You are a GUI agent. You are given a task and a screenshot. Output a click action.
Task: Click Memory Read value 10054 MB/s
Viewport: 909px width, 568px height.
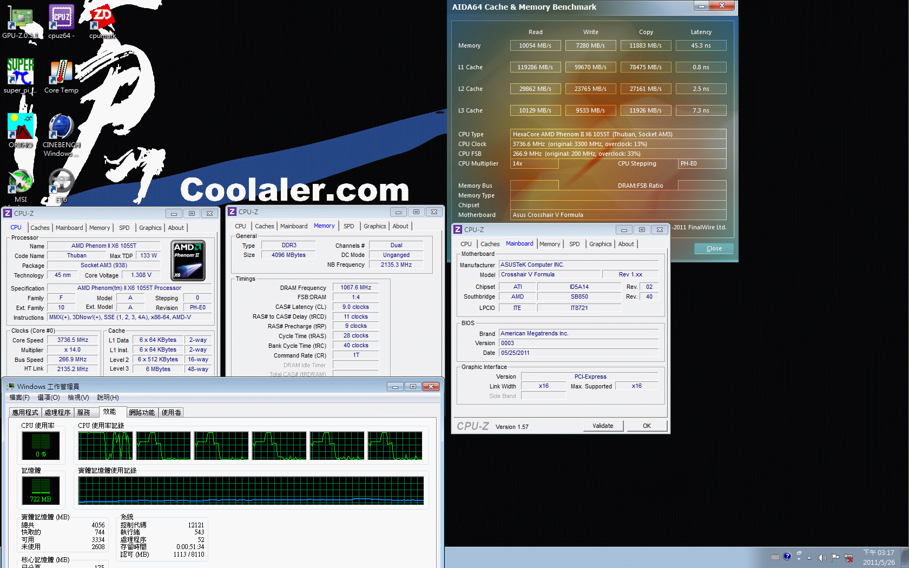pos(536,45)
